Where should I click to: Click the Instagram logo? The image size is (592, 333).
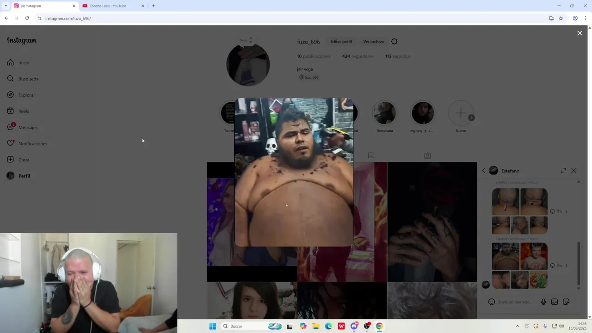point(21,41)
